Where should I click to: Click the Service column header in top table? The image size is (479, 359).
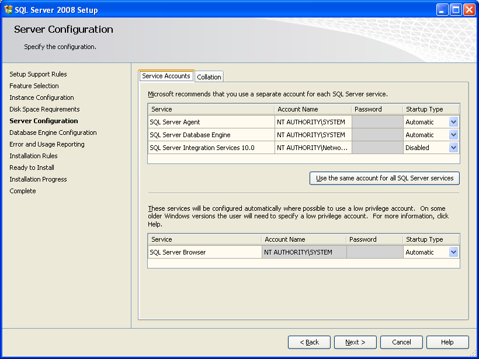[211, 109]
